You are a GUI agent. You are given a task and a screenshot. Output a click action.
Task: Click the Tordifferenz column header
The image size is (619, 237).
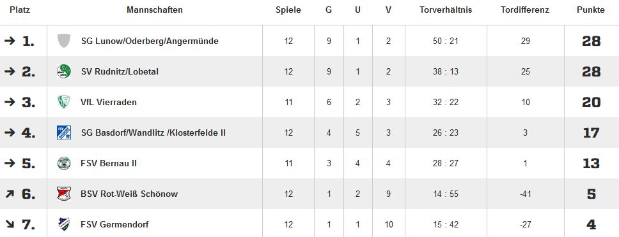(525, 10)
